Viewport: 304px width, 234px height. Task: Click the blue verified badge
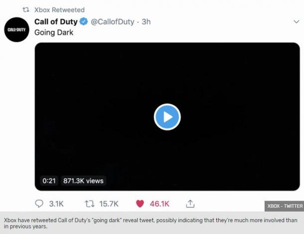click(84, 22)
